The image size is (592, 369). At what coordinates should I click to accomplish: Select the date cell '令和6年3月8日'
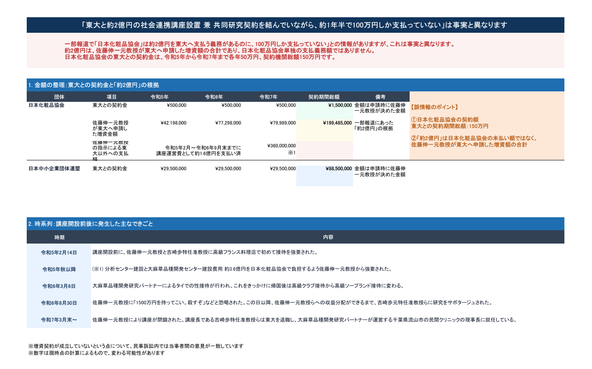point(59,286)
